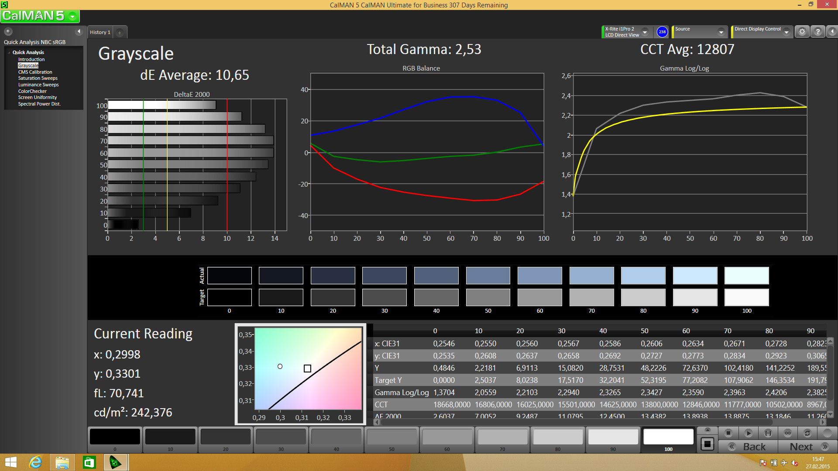
Task: Open Internet Explorer from the taskbar
Action: (x=35, y=462)
